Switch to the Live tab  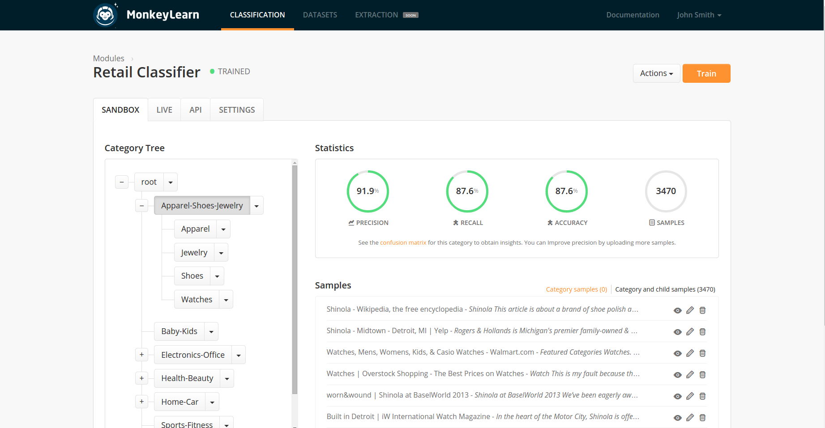(x=164, y=110)
